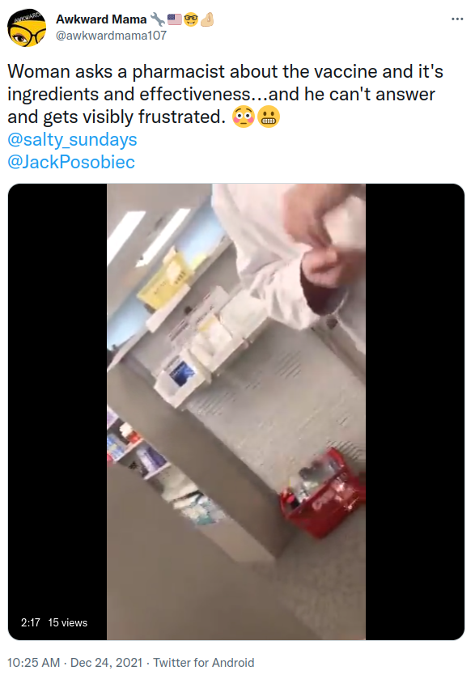This screenshot has width=475, height=679.
Task: Open the @salty_sundays mention
Action: pos(72,139)
